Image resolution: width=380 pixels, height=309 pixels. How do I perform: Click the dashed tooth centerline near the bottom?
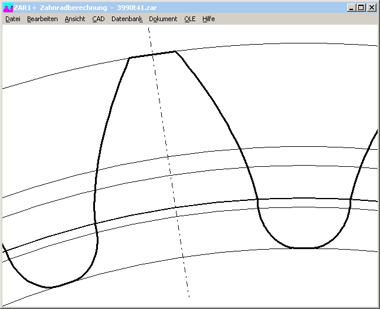(186, 276)
